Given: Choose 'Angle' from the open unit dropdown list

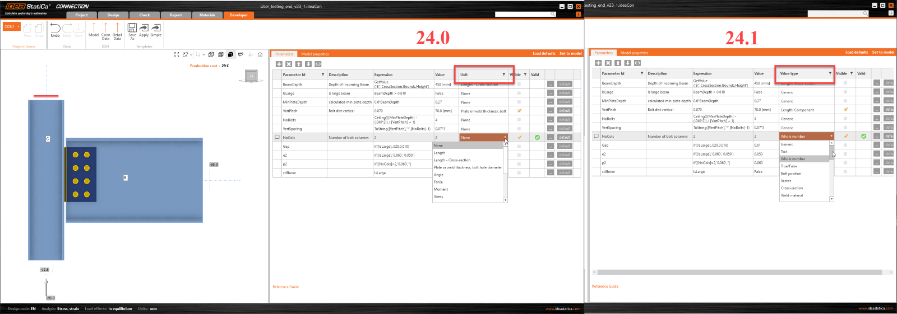Looking at the screenshot, I should point(438,175).
